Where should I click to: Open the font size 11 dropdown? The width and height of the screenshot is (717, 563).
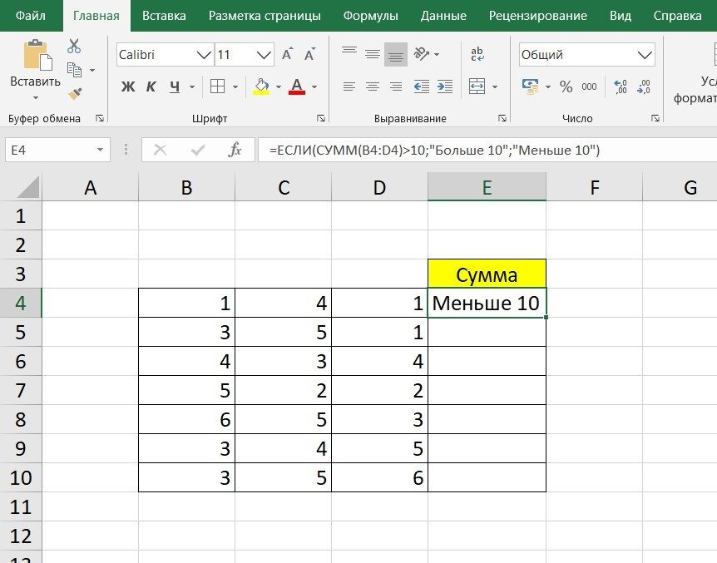pyautogui.click(x=265, y=55)
